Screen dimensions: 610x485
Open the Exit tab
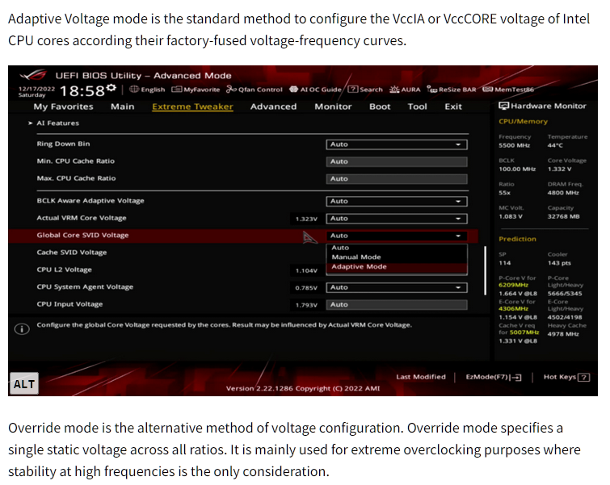(453, 107)
